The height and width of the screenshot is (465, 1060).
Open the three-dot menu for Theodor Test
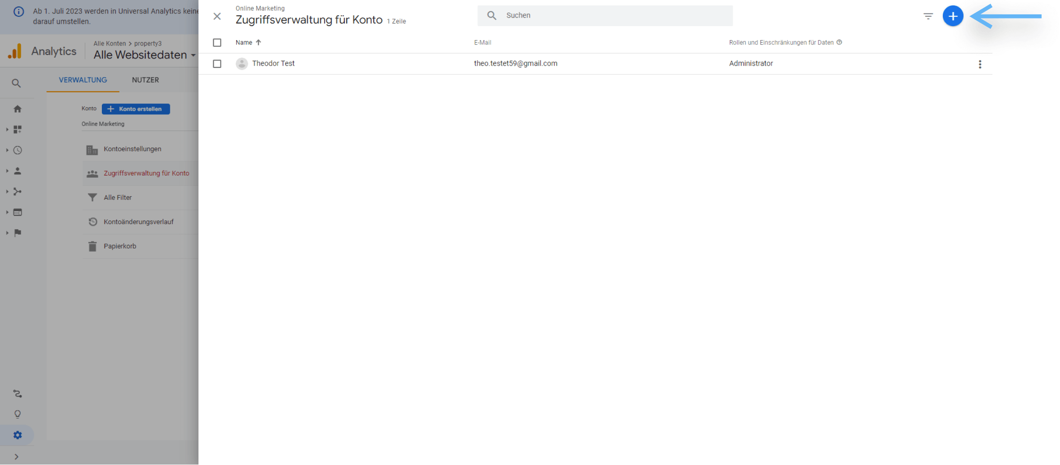point(980,64)
